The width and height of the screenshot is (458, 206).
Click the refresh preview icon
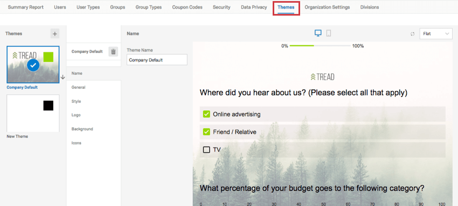(412, 34)
